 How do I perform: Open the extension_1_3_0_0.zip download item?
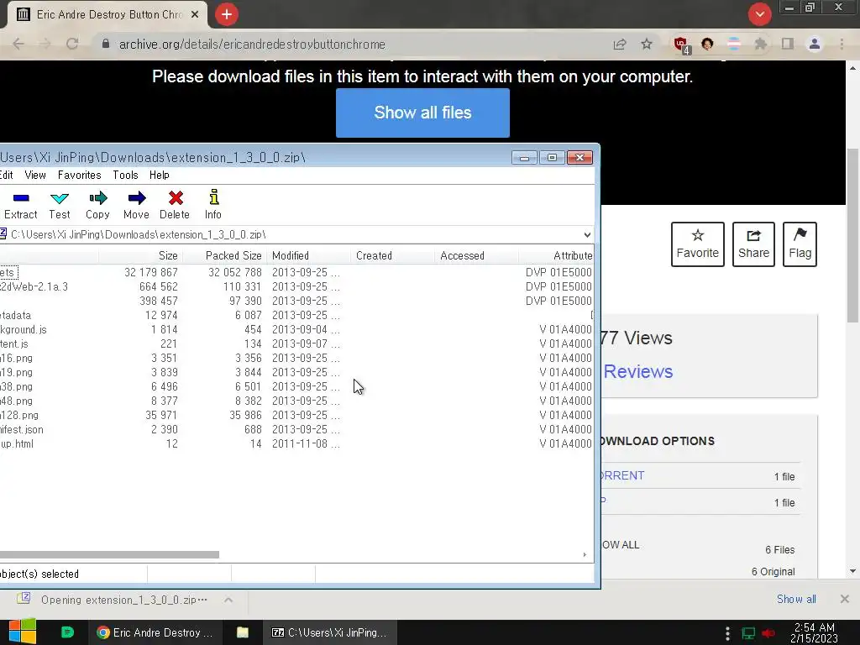tap(113, 600)
